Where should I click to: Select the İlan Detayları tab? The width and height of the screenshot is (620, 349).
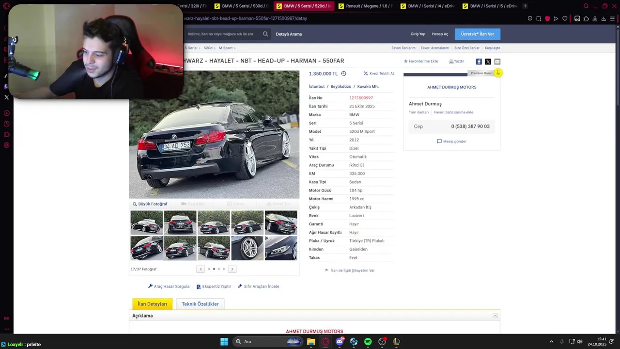point(152,304)
